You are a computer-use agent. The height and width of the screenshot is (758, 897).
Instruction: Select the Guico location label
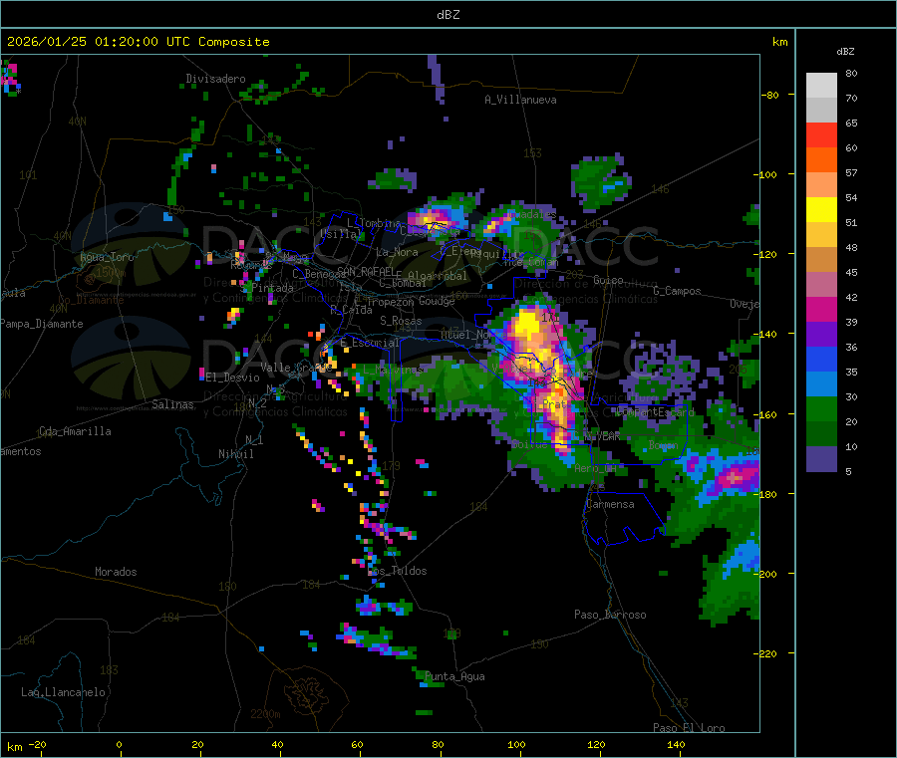point(608,280)
